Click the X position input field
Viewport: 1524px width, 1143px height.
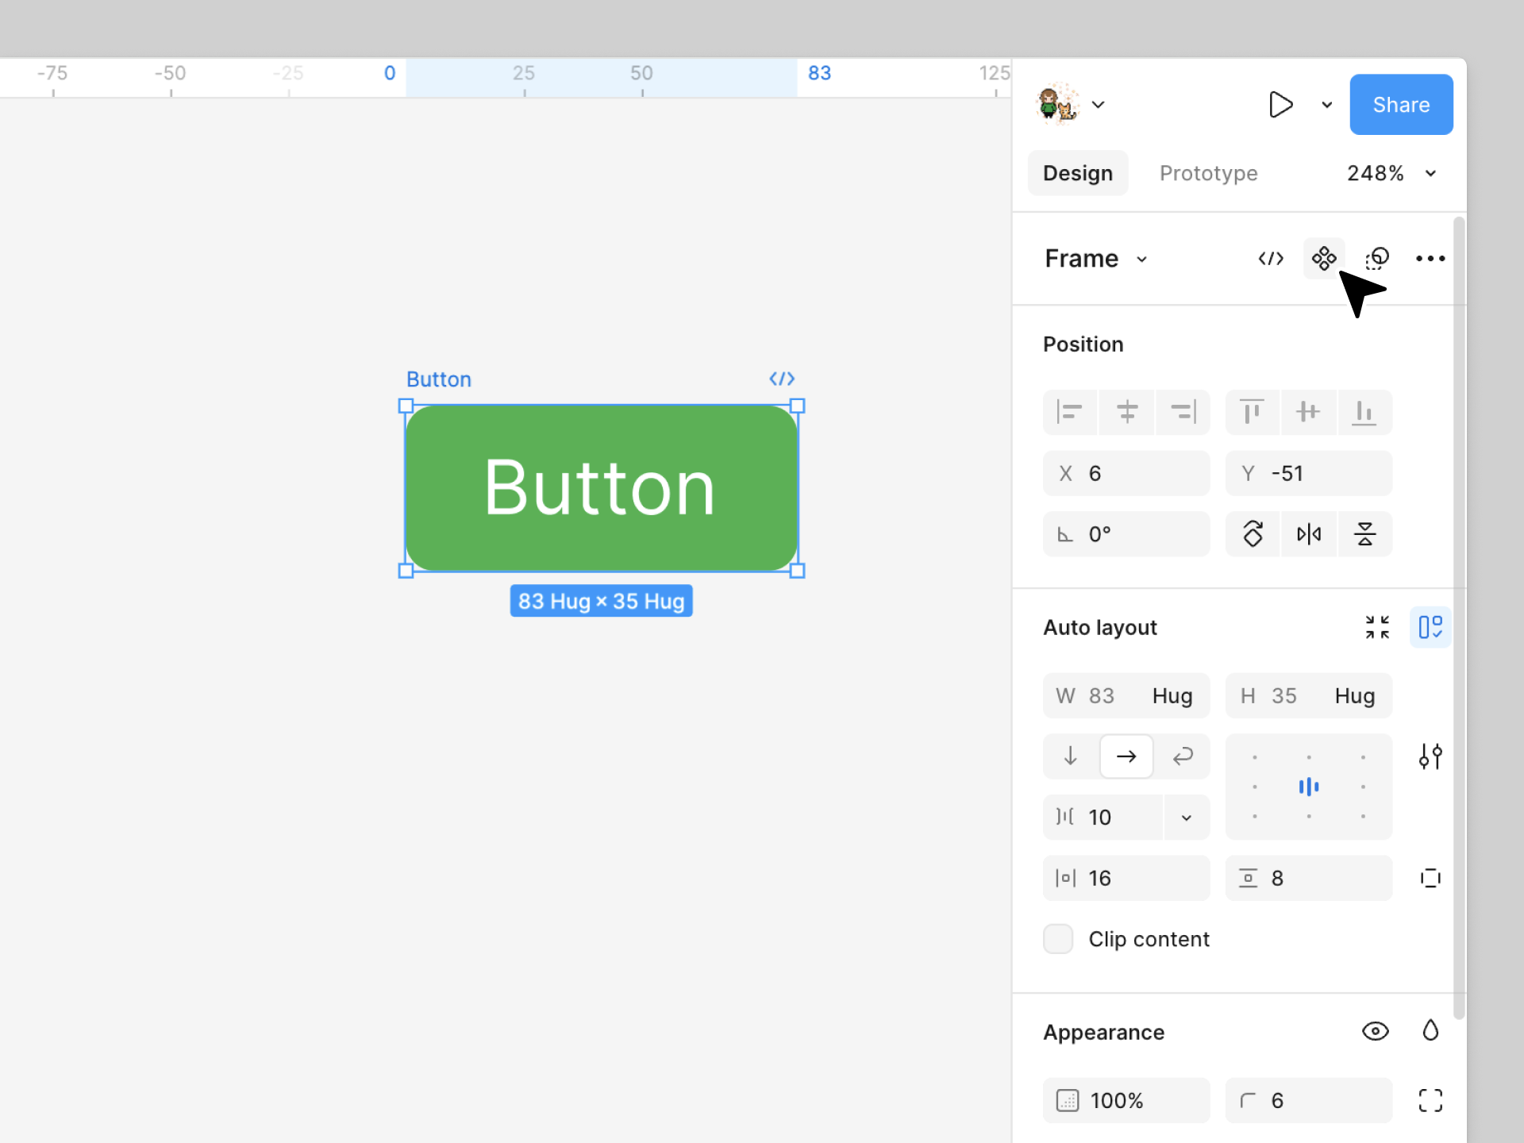coord(1126,474)
